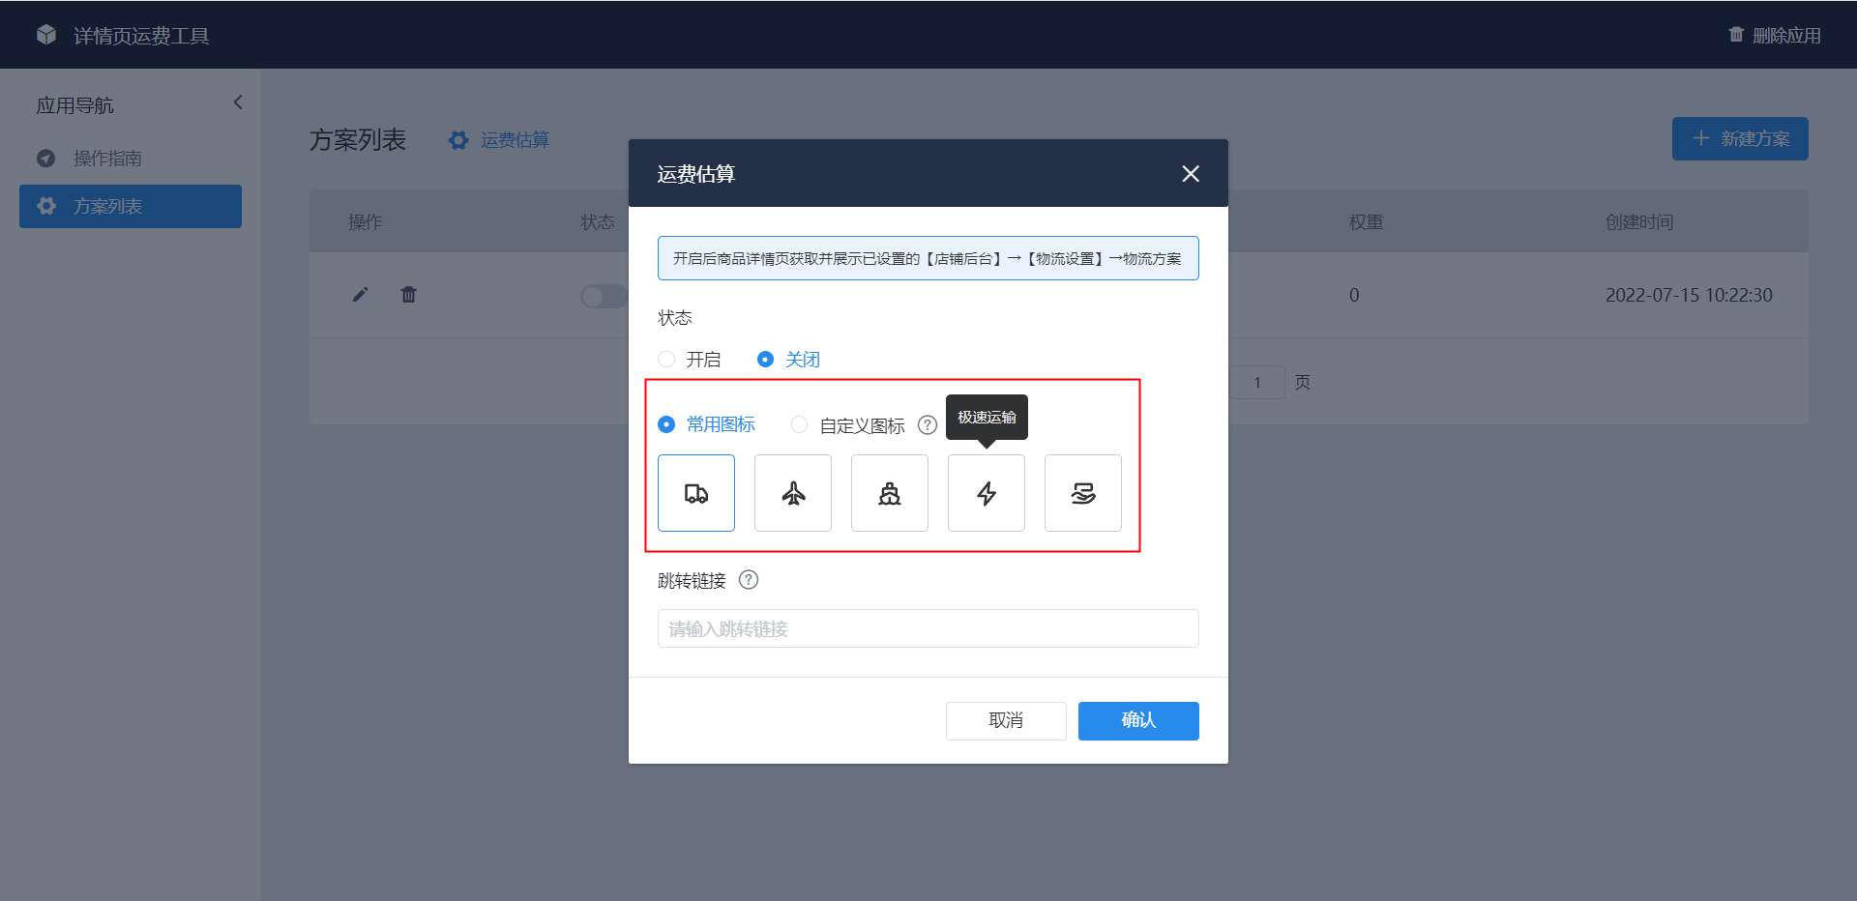Click the pencil edit icon in the table row
Image resolution: width=1857 pixels, height=901 pixels.
pos(360,295)
